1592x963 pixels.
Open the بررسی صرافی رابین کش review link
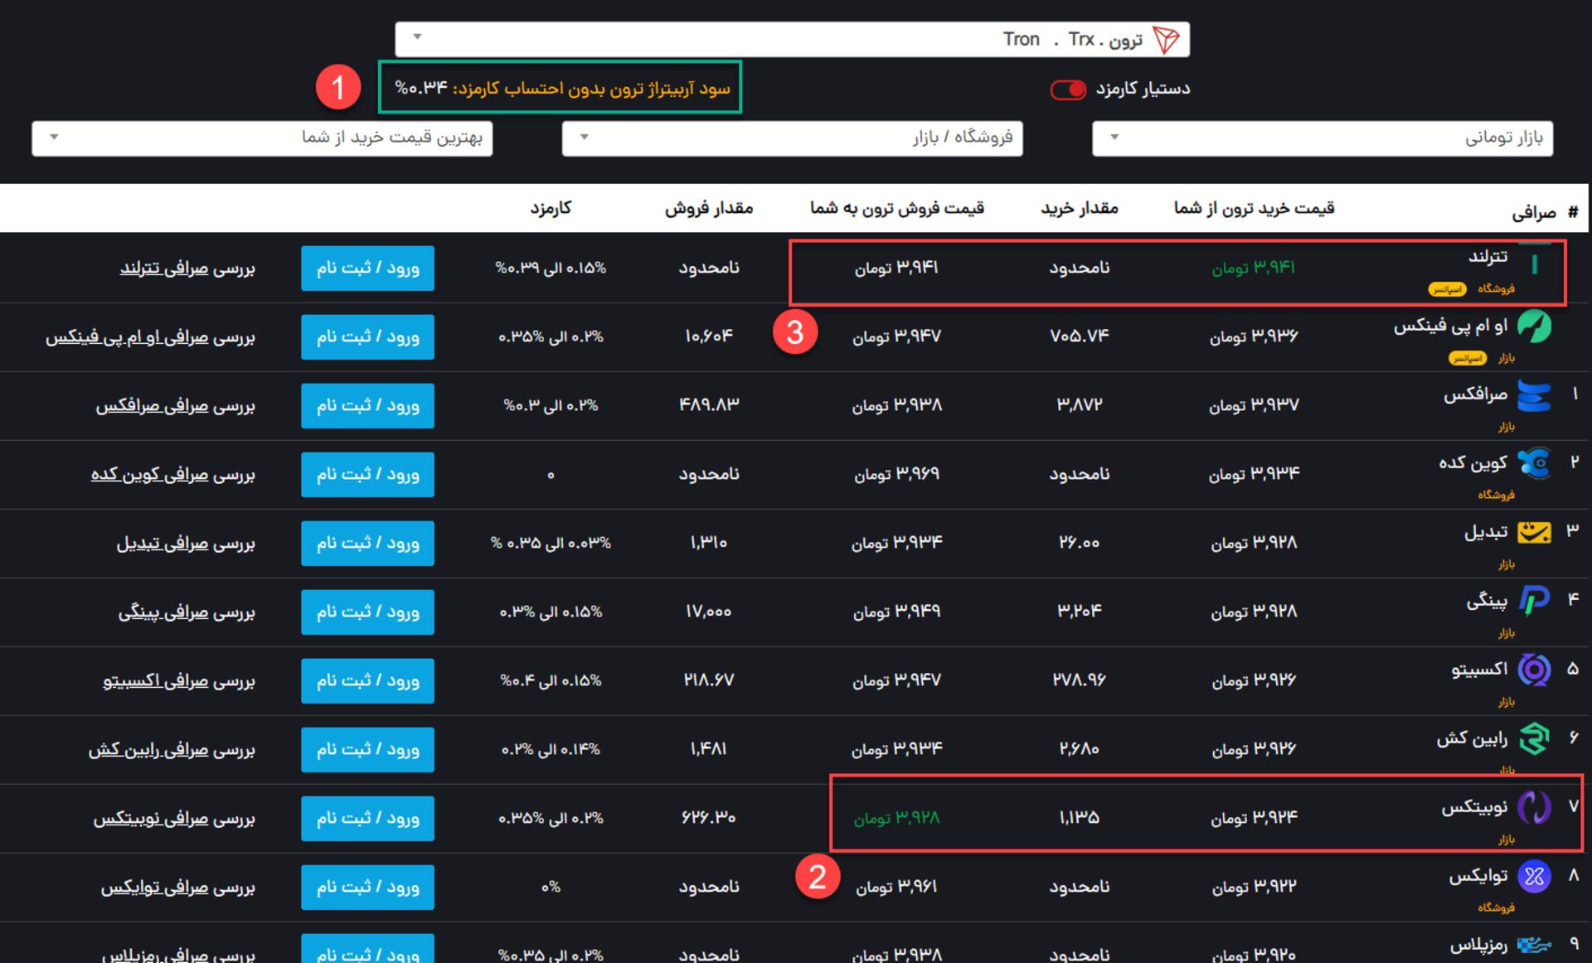pyautogui.click(x=172, y=750)
